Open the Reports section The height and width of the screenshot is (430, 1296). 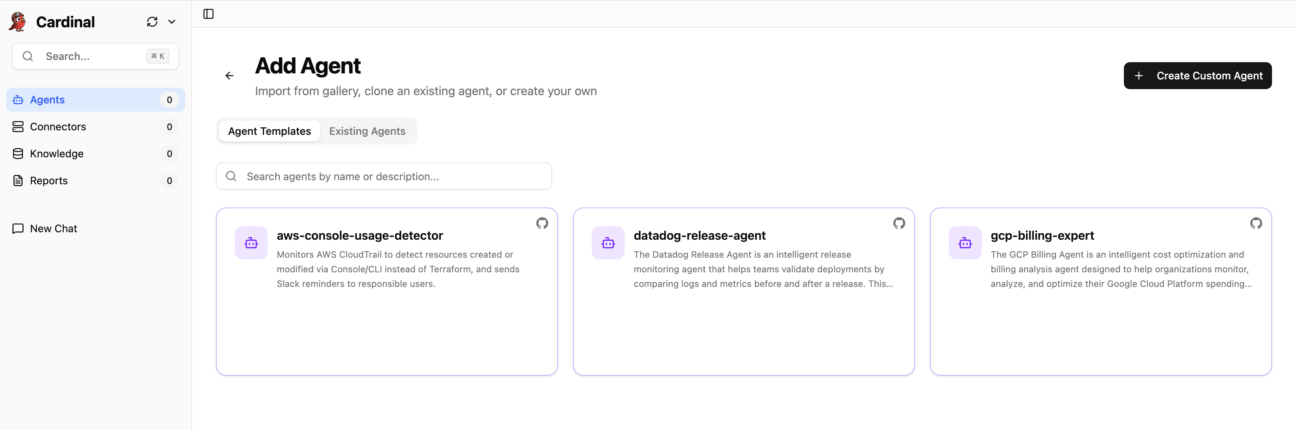pyautogui.click(x=49, y=181)
